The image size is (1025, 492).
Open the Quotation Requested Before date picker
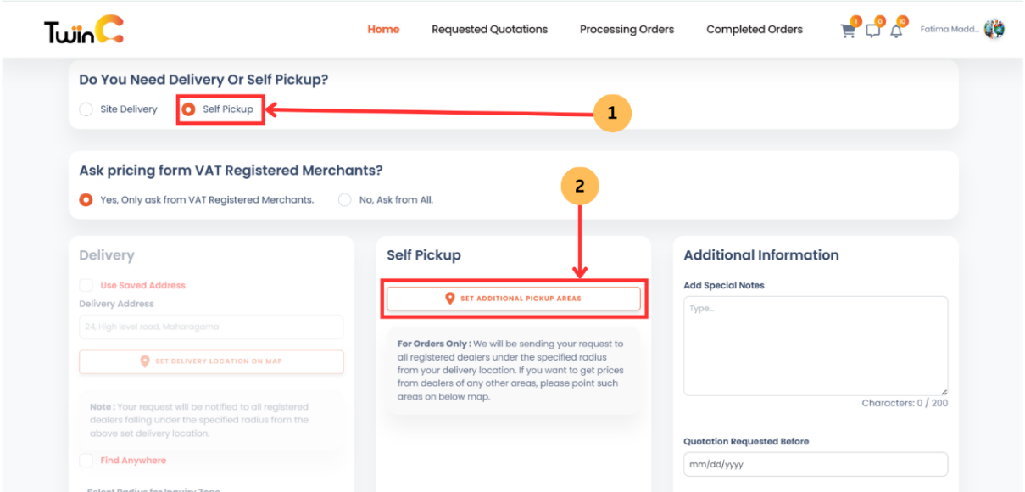click(815, 464)
